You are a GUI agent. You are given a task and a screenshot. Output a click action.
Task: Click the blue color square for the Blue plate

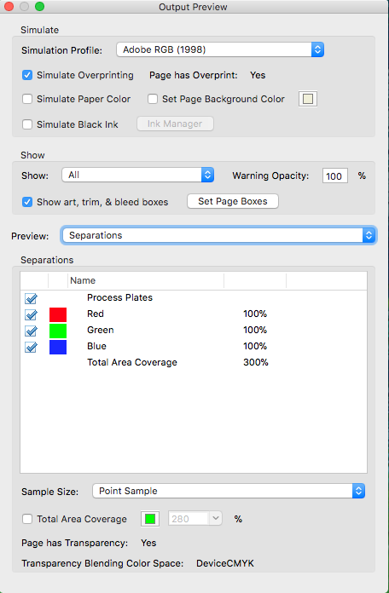[x=58, y=347]
